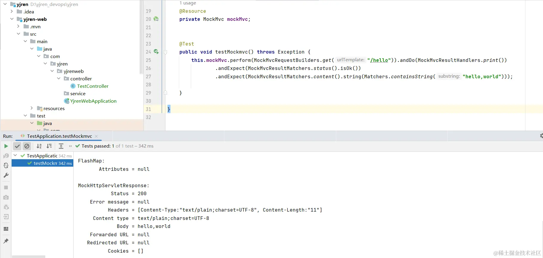The height and width of the screenshot is (258, 543).
Task: Toggle show passed tests checkmark button
Action: pos(17,146)
